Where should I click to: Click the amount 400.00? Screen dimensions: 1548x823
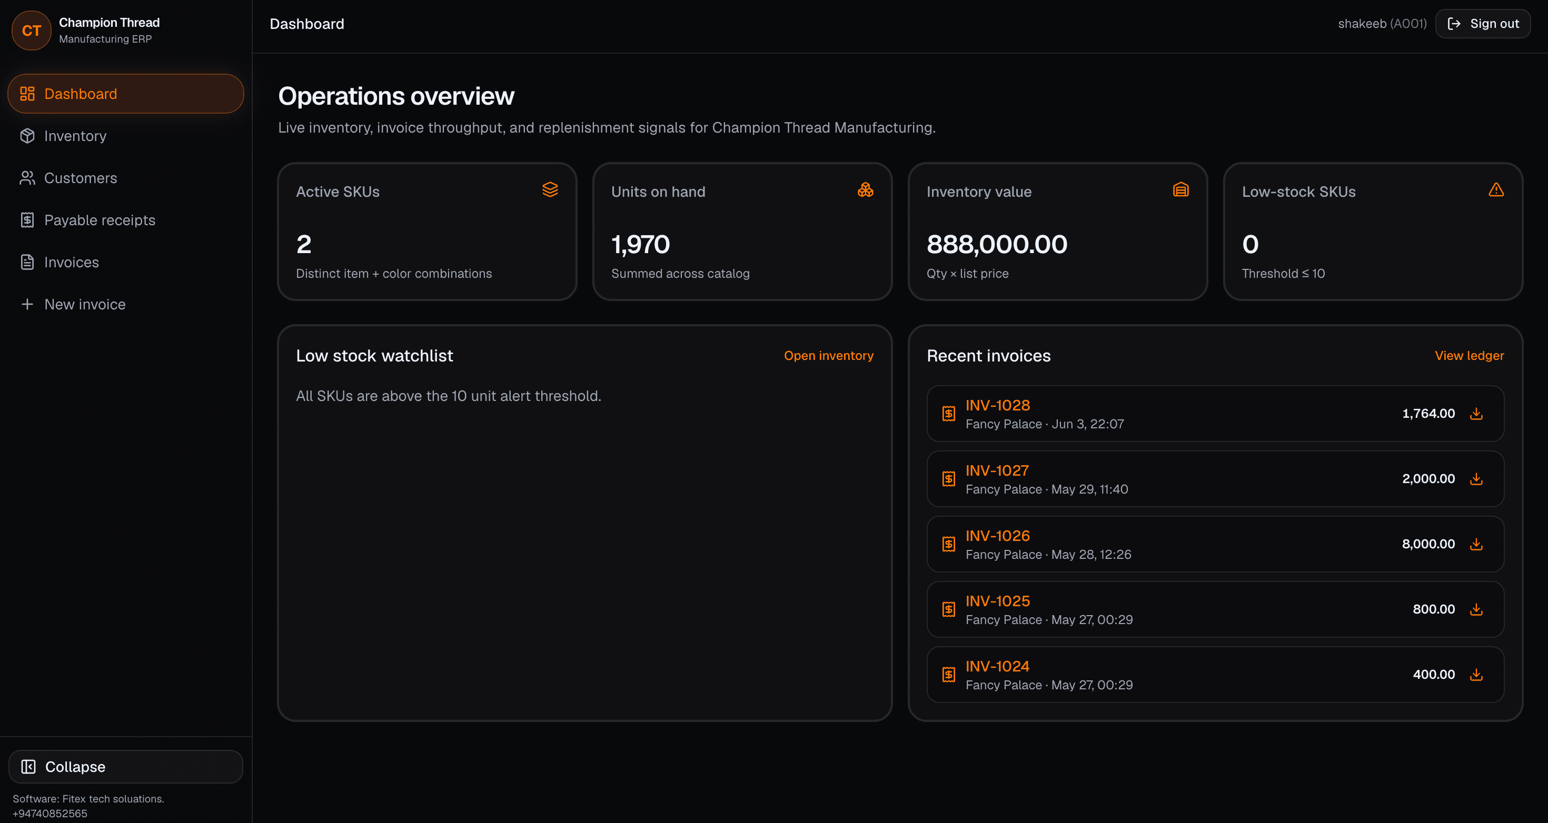(1434, 675)
